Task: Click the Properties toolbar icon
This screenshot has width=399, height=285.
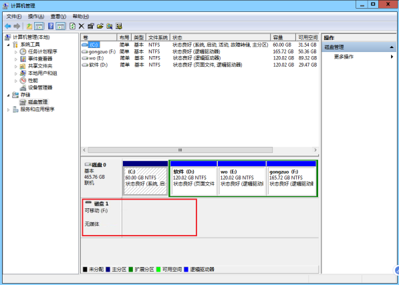Action: [x=91, y=26]
